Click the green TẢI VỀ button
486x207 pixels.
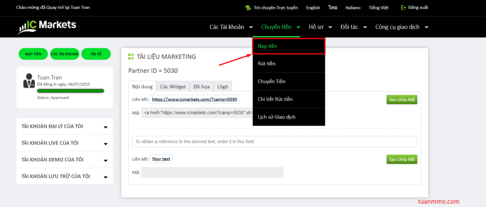click(96, 54)
